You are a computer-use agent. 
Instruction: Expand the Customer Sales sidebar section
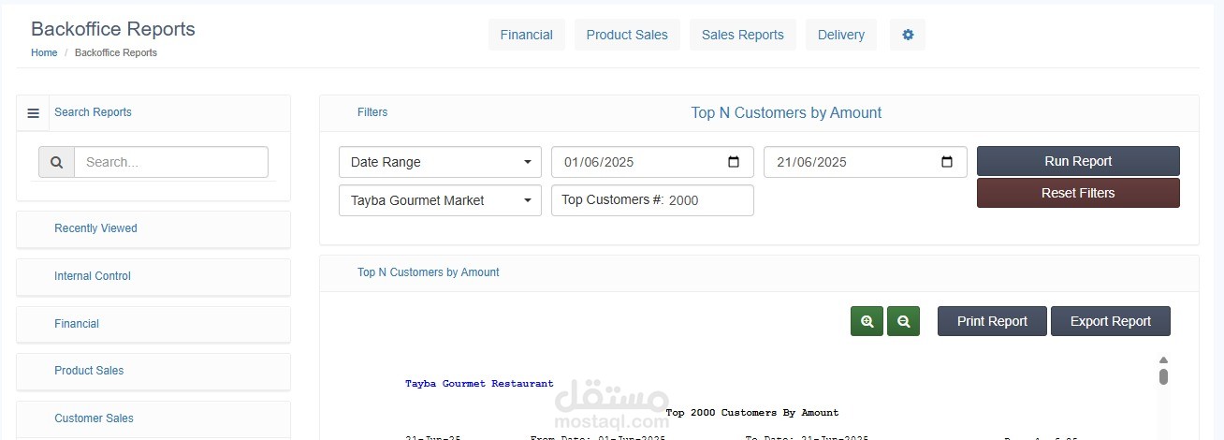[x=153, y=418]
